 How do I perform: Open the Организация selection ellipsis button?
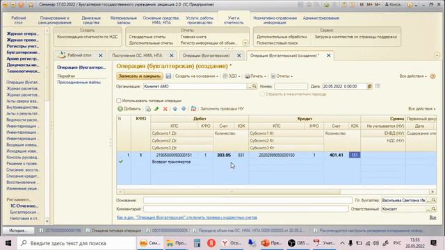[x=250, y=86]
